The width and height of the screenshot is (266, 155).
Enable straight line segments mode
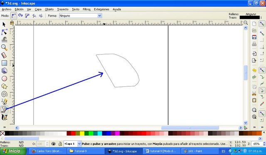[27, 16]
